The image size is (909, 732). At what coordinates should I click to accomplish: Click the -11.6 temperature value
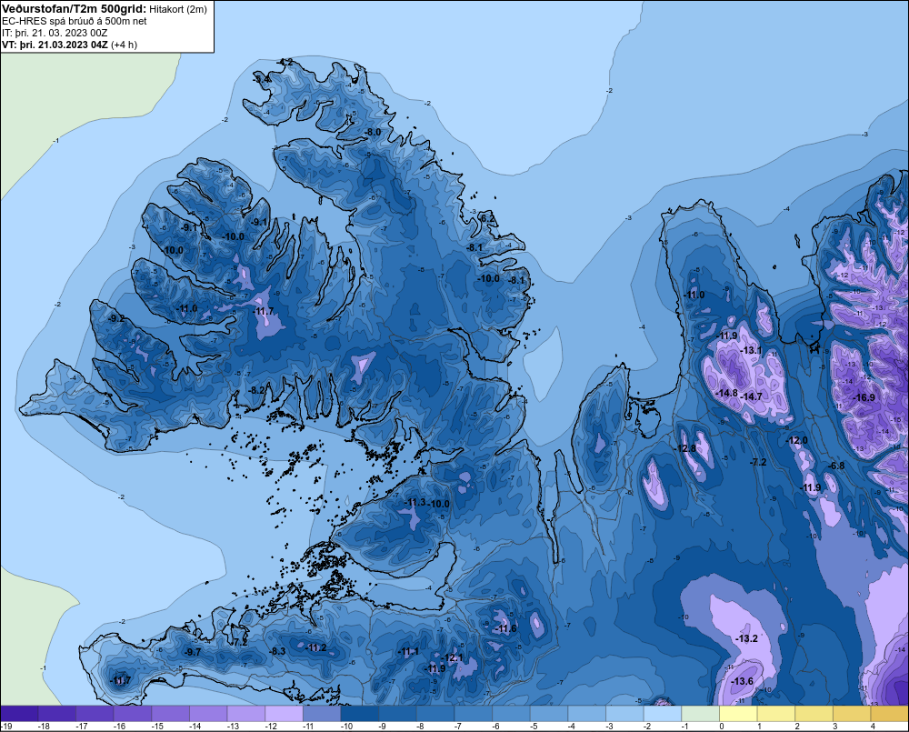(505, 628)
